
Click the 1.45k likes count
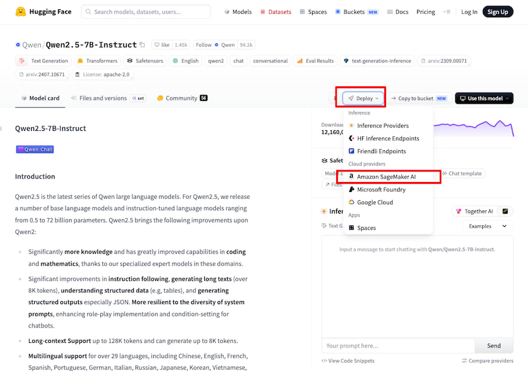(181, 45)
